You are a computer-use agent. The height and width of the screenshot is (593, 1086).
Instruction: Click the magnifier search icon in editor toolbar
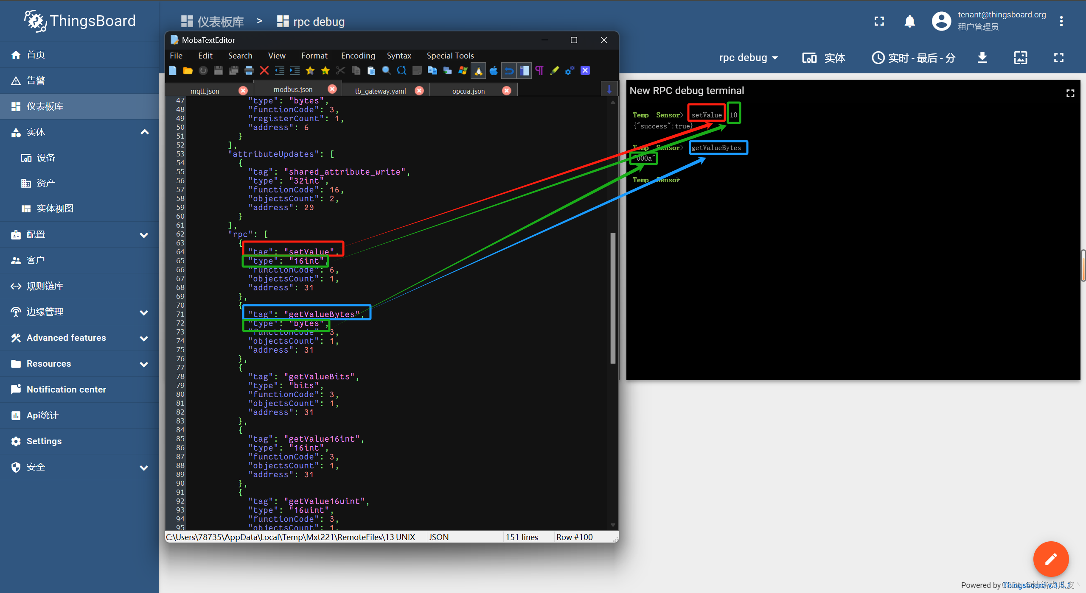coord(386,70)
